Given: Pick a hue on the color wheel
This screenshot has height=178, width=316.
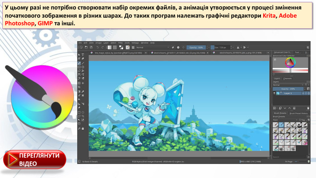Looking at the screenshot, I should pyautogui.click(x=290, y=62).
